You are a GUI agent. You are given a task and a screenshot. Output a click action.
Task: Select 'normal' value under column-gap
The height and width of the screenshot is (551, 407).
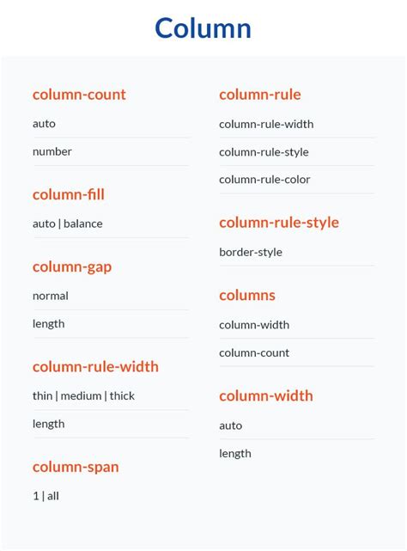(50, 296)
